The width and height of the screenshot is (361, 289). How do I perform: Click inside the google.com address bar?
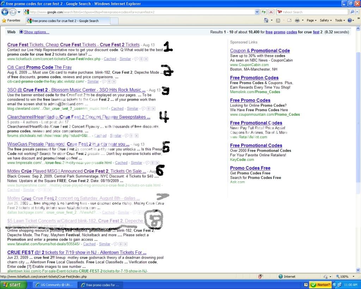(140, 12)
